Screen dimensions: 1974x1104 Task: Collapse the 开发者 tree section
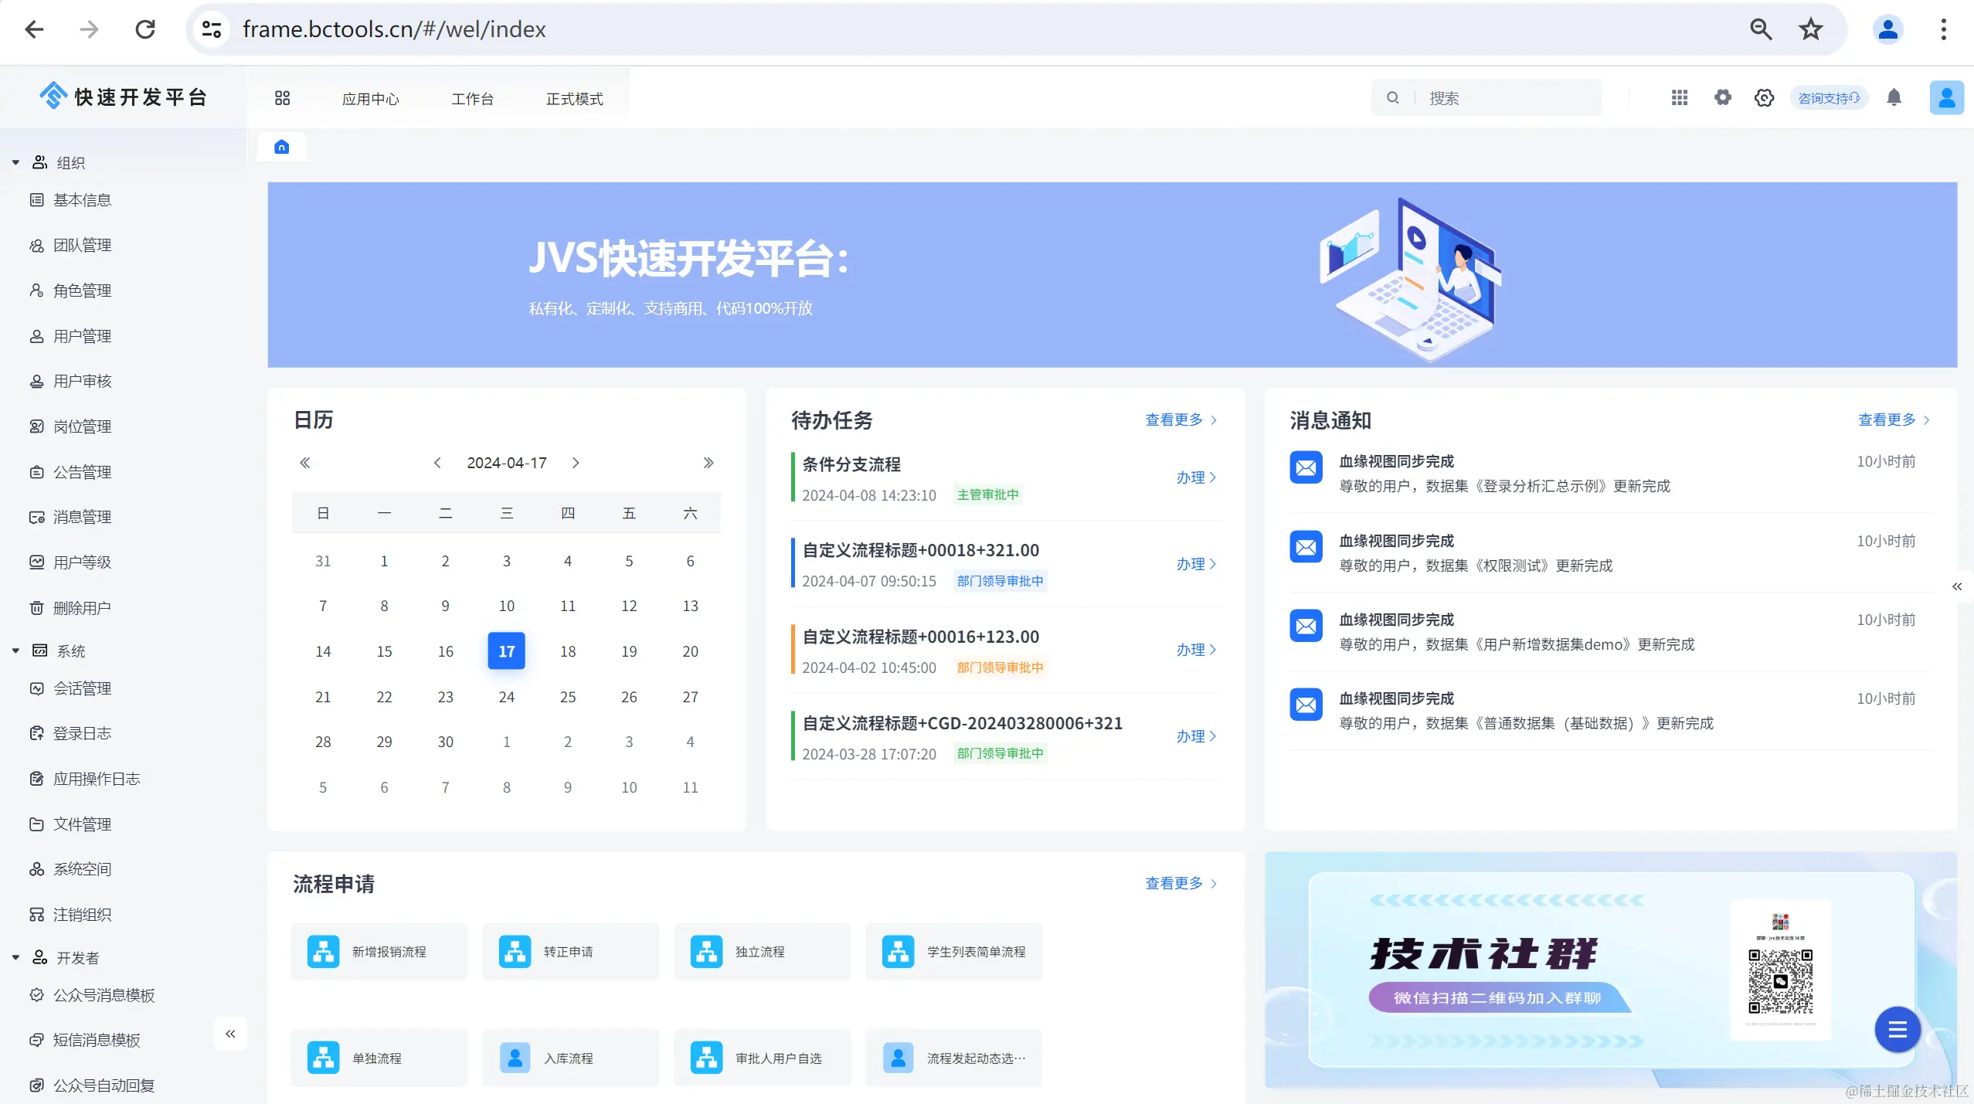(15, 958)
